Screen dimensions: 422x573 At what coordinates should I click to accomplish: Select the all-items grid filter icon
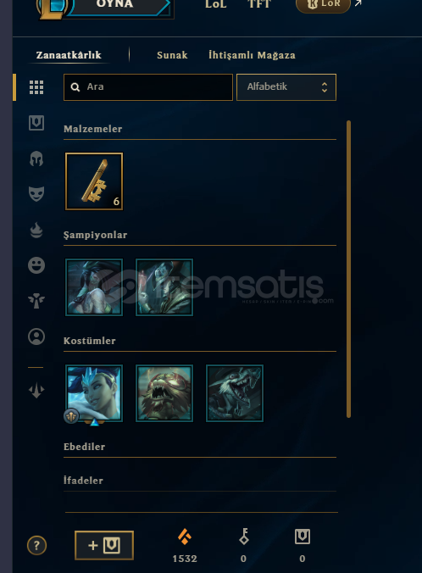pyautogui.click(x=36, y=87)
